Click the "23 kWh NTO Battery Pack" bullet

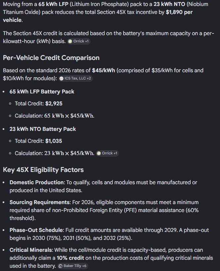click(43, 129)
